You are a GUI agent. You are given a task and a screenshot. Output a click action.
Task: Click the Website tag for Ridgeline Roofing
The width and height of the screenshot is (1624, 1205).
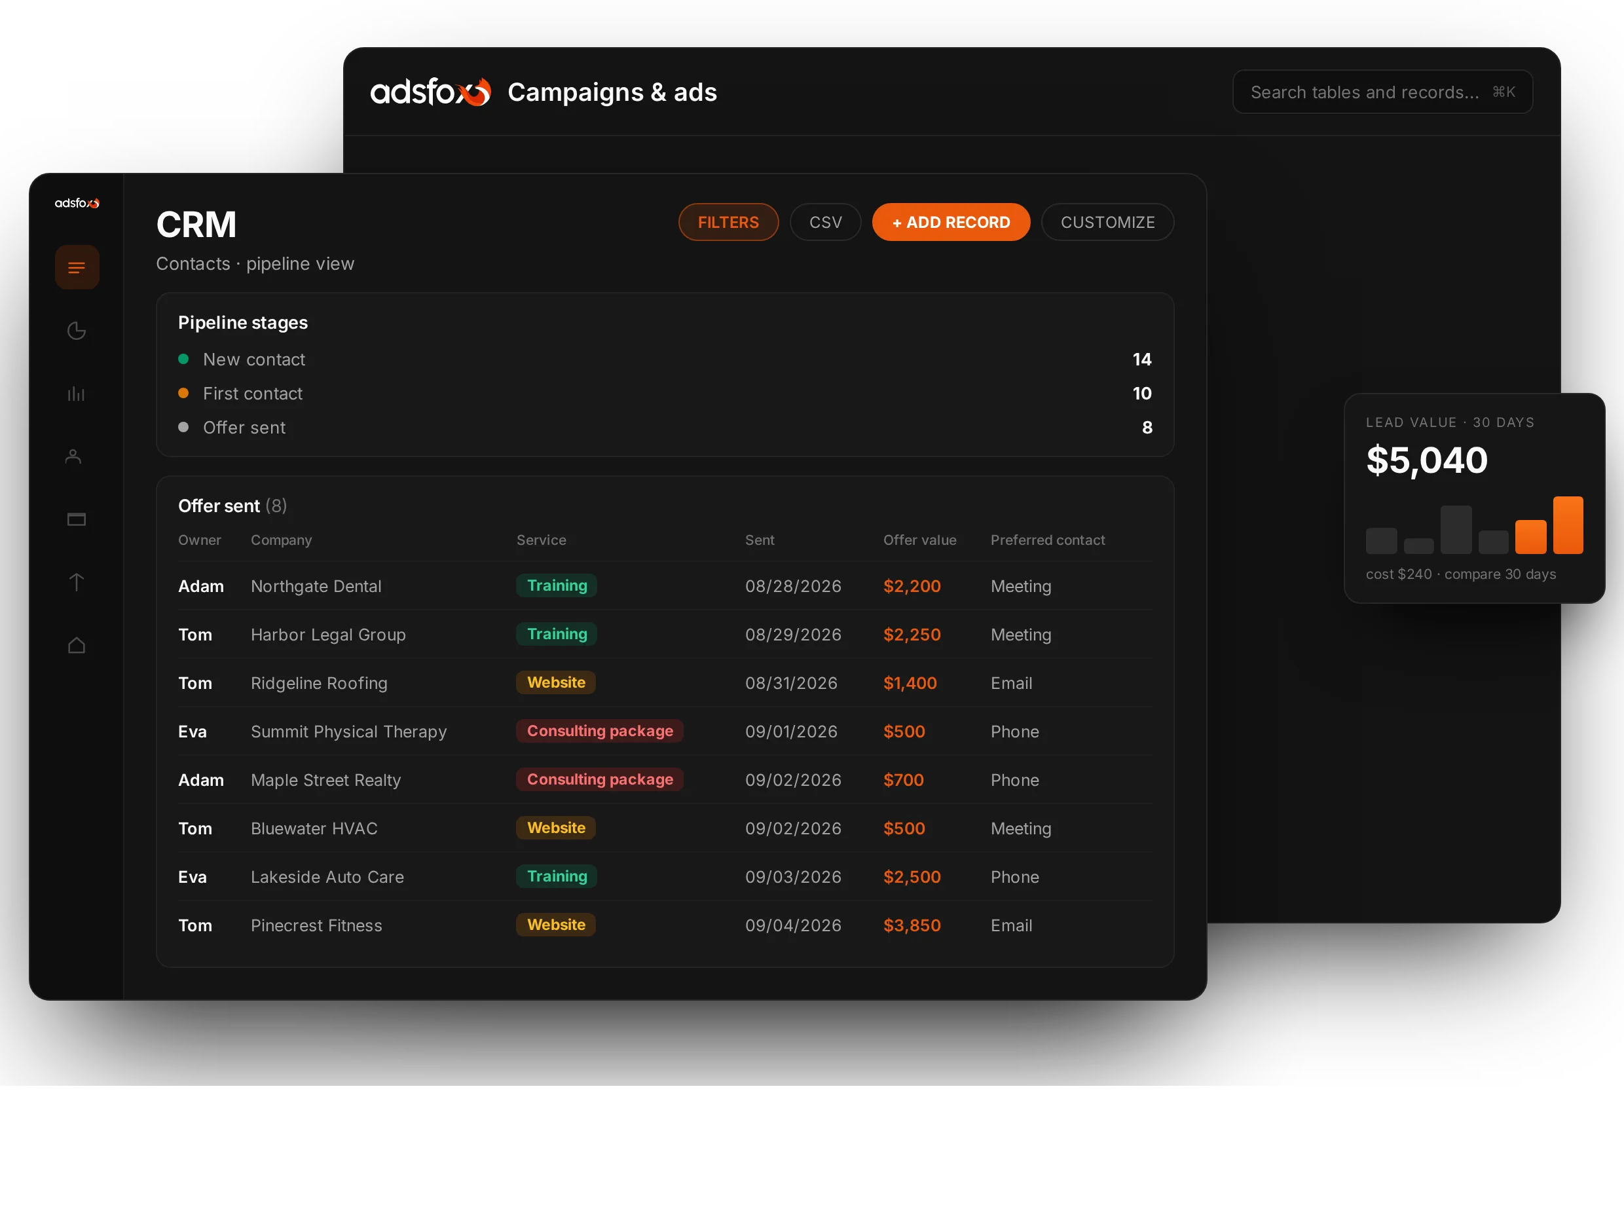556,683
